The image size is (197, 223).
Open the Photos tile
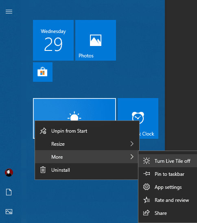point(96,40)
